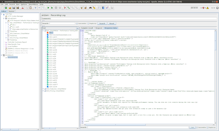Click the blue minus Collapse All icon
This screenshot has height=131, width=219.
[x=39, y=8]
